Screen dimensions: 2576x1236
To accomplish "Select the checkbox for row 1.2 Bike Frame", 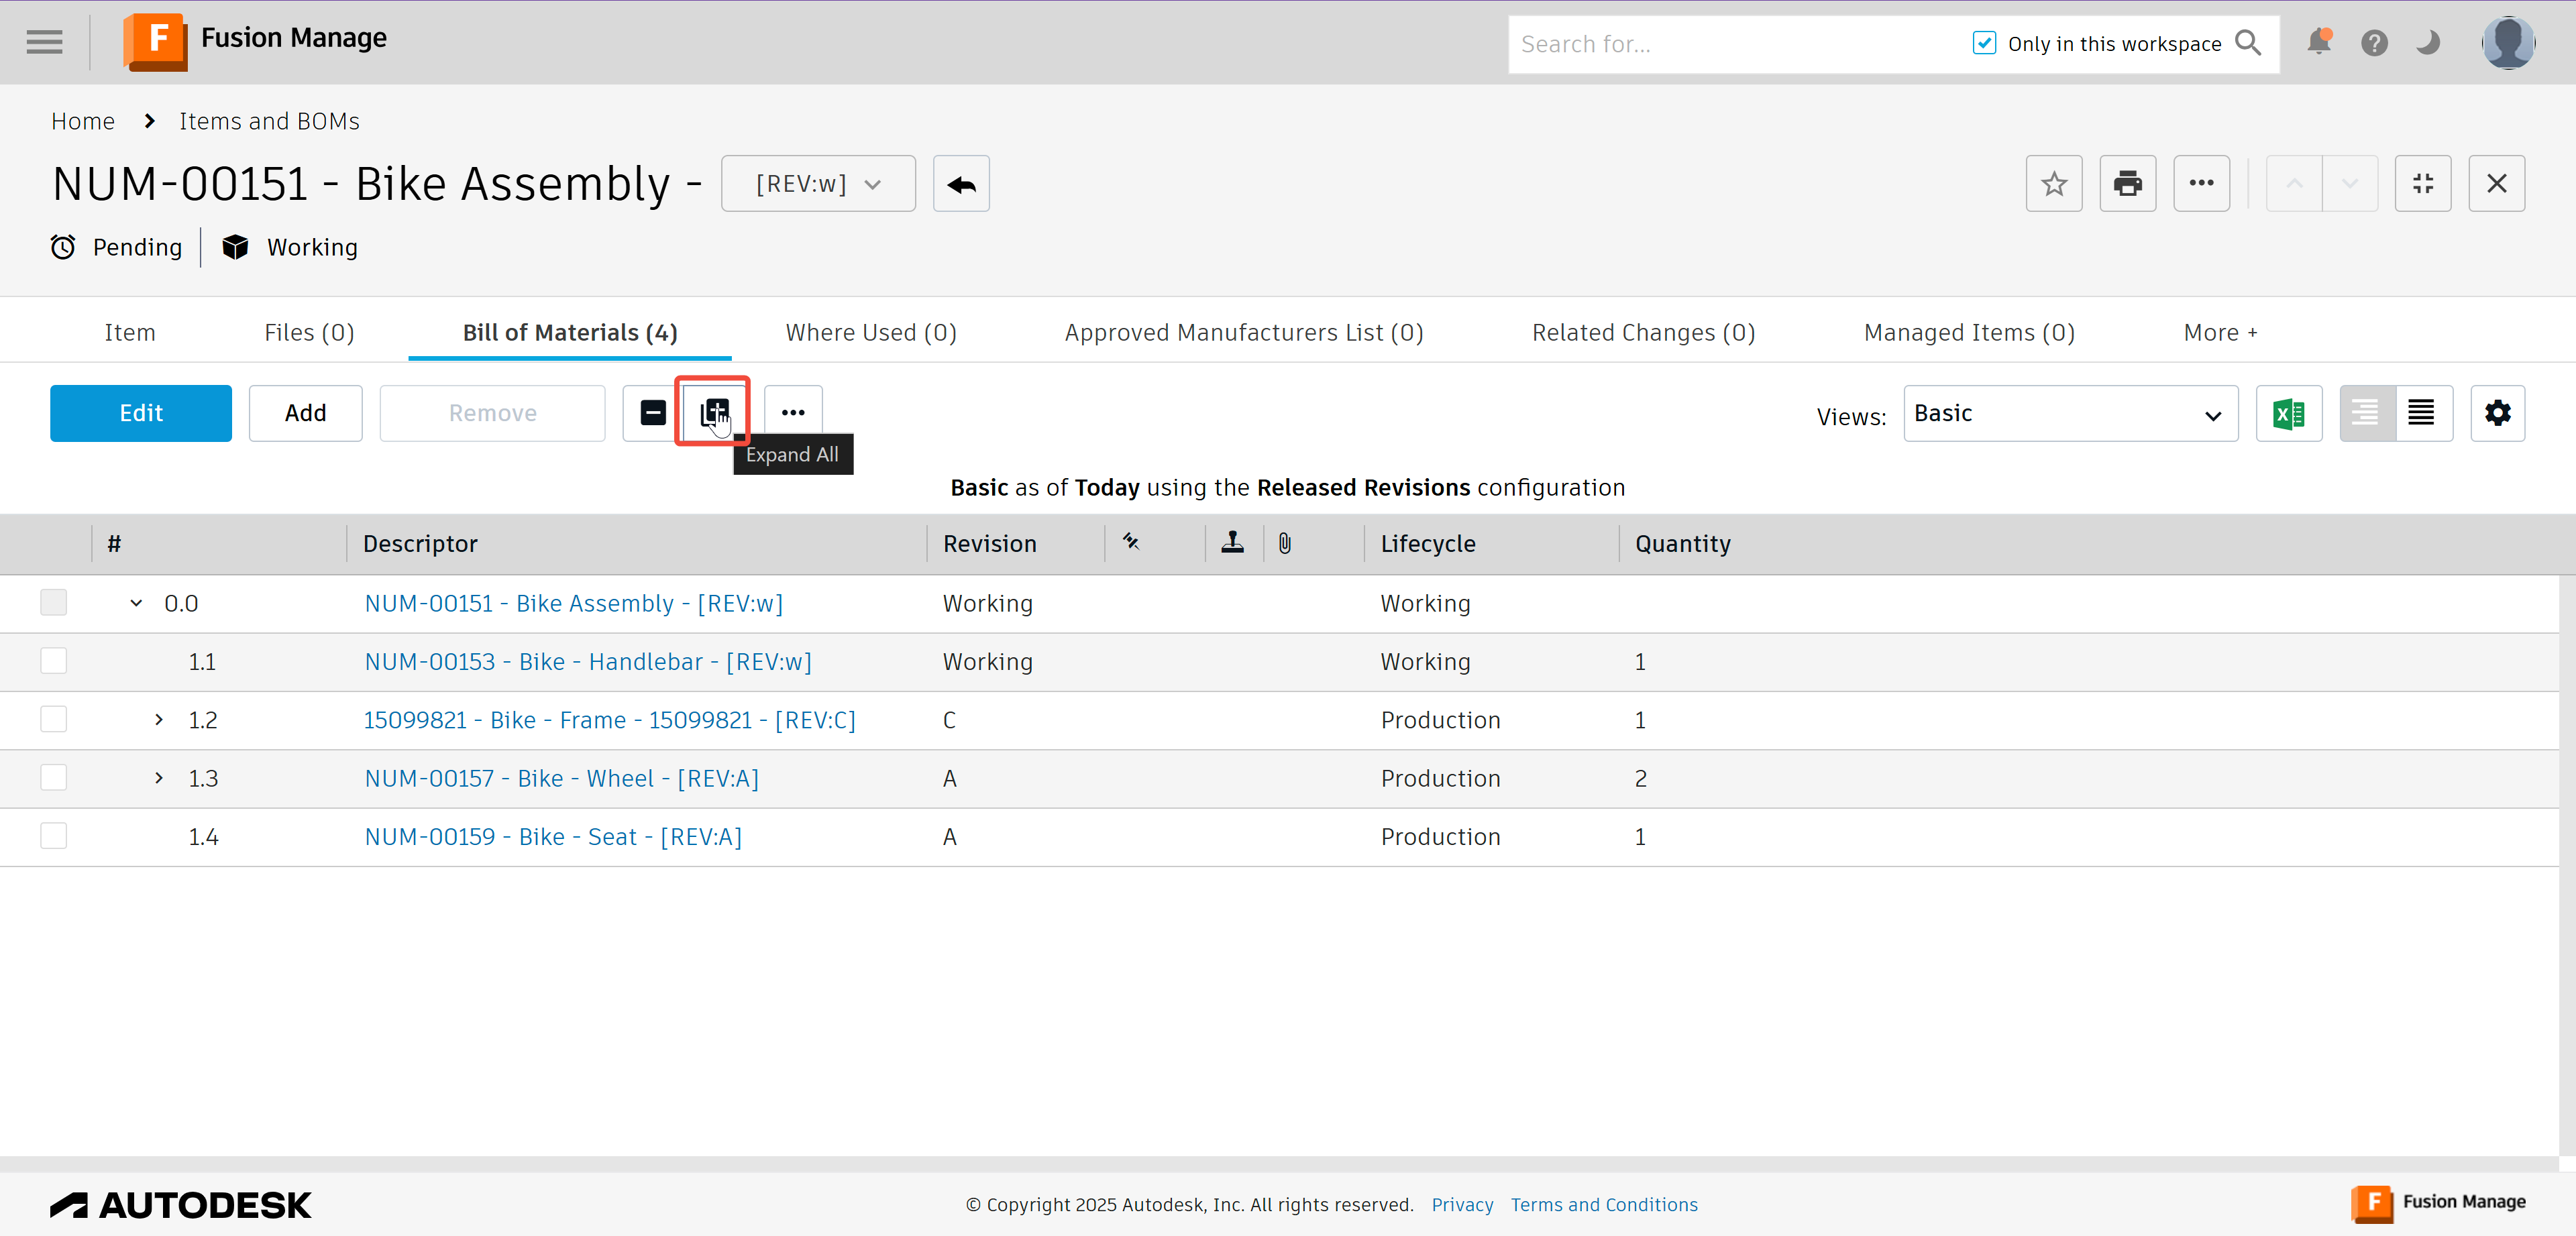I will point(53,719).
